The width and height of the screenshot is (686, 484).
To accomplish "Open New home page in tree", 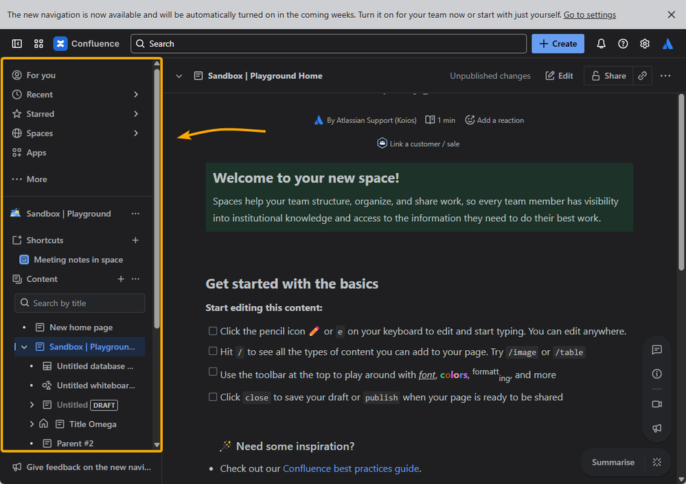I will [81, 327].
